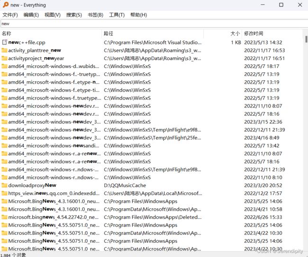Select folder name amd64_microsoft-windows-newsandi

click(x=54, y=146)
